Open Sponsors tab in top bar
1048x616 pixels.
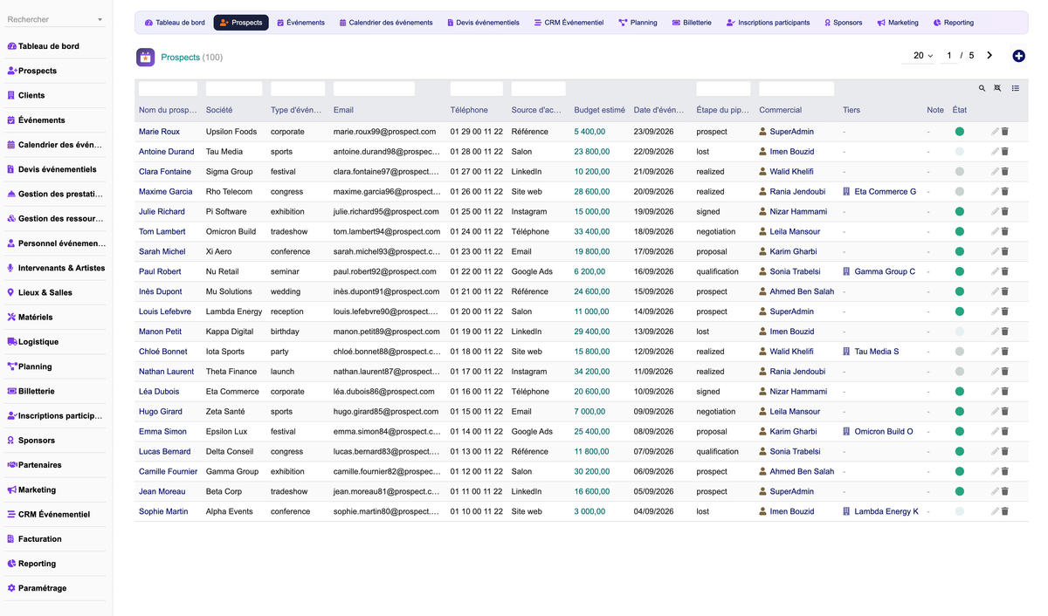pyautogui.click(x=844, y=23)
